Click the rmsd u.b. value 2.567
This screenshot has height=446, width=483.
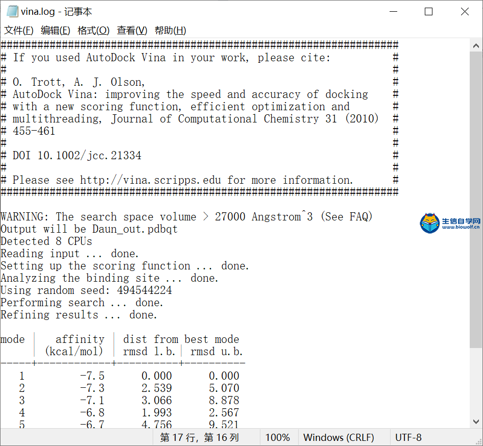[224, 413]
